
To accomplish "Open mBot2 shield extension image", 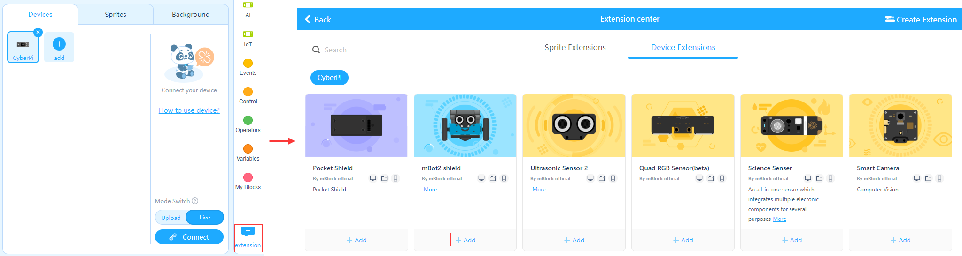I will click(x=465, y=125).
